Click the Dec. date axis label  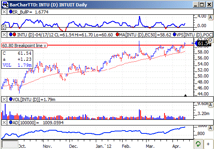click(x=74, y=146)
